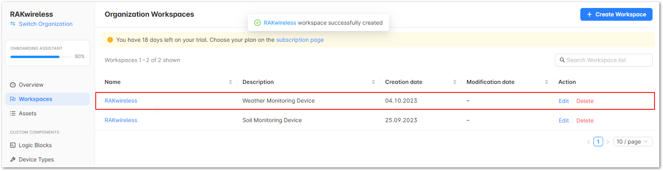Image resolution: width=663 pixels, height=171 pixels.
Task: Click the Switch Organization arrows icon
Action: (x=12, y=24)
